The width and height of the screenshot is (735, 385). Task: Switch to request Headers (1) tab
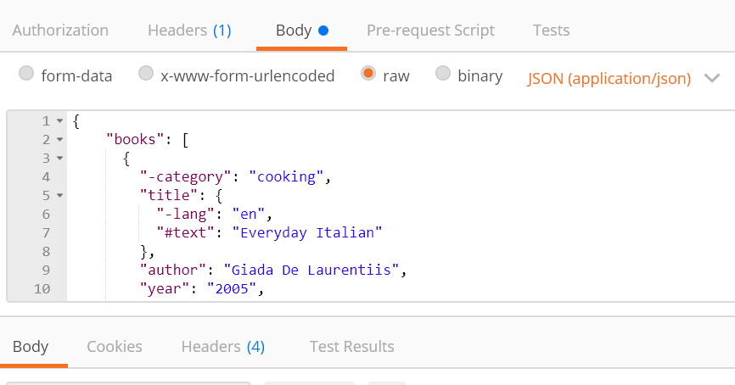click(x=189, y=31)
